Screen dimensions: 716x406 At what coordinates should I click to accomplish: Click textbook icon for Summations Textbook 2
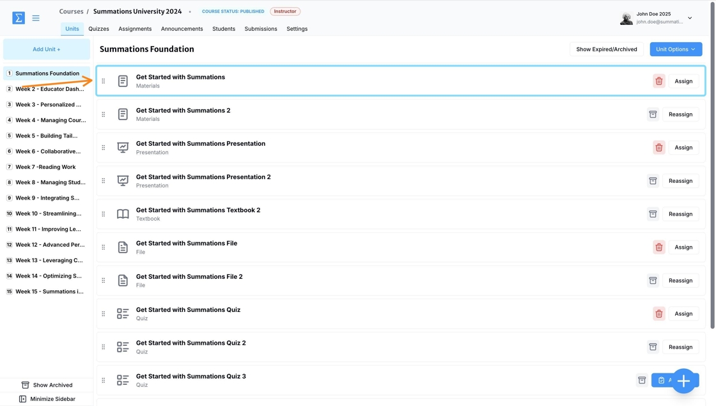[123, 214]
